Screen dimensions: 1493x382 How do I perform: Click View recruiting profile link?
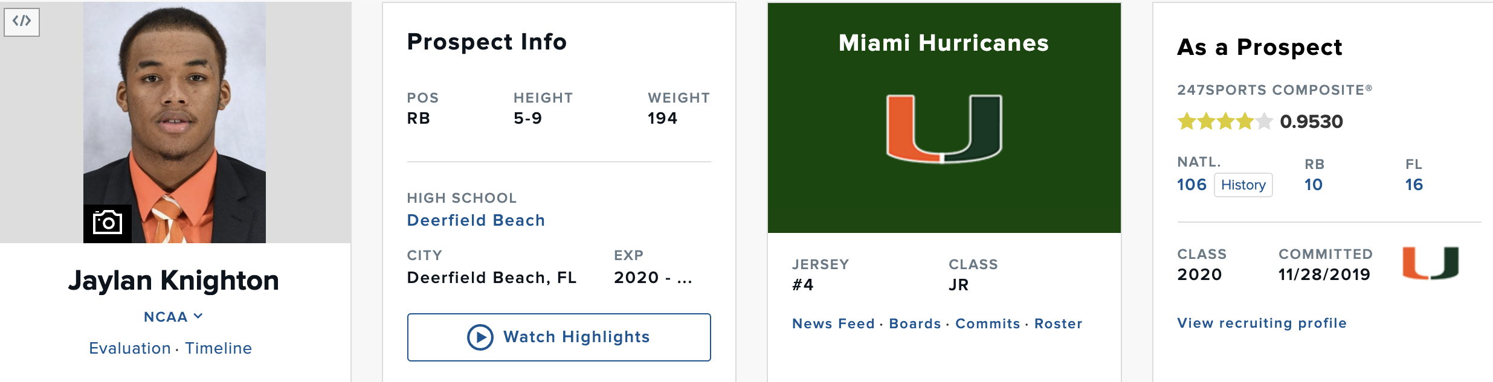[1262, 323]
